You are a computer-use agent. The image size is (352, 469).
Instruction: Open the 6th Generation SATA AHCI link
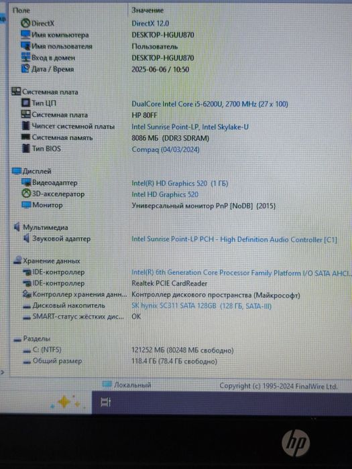[x=241, y=273]
